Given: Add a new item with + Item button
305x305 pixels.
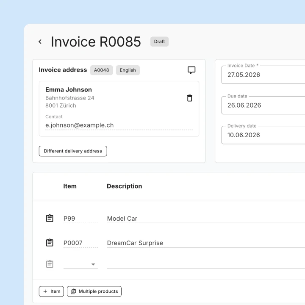Looking at the screenshot, I should (51, 291).
